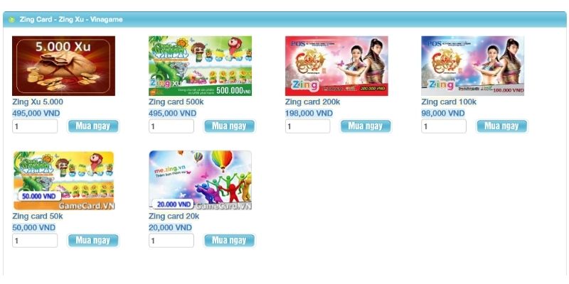Click Mua ngay for Zing card 50k
Screen dimensions: 569x284
93,241
